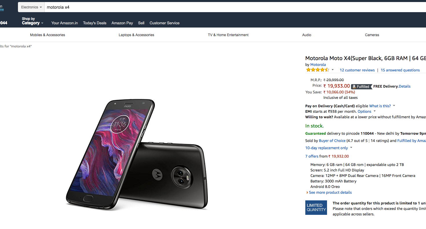
Task: Expand the What is this? popover
Action: pos(394,106)
